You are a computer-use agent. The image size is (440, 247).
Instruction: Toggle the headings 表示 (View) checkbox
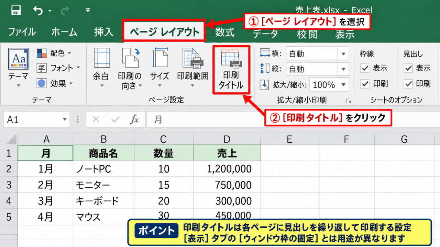(408, 68)
